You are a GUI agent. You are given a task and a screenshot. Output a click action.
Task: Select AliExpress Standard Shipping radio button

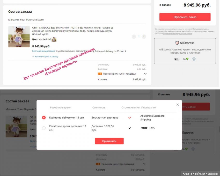44,118
